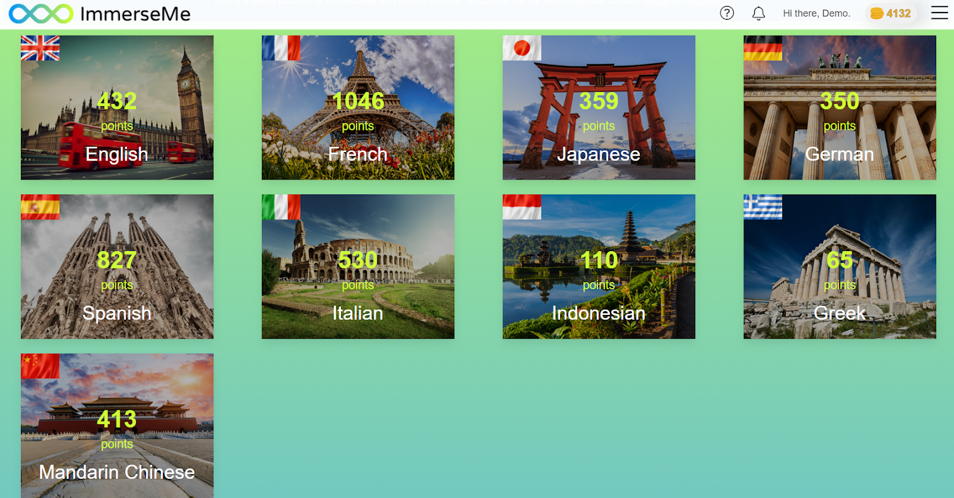Screen dimensions: 954x498
Task: Click the ImmerseMe brand name text
Action: [x=135, y=14]
